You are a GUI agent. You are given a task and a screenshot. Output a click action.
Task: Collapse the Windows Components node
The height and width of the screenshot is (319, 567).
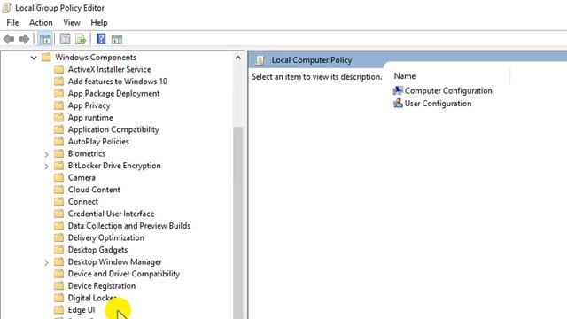point(34,58)
